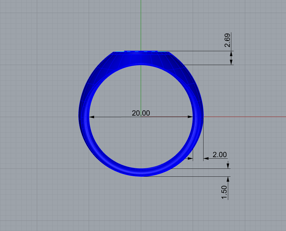Select the 2.69 dimension text
The image size is (286, 231).
tap(227, 40)
